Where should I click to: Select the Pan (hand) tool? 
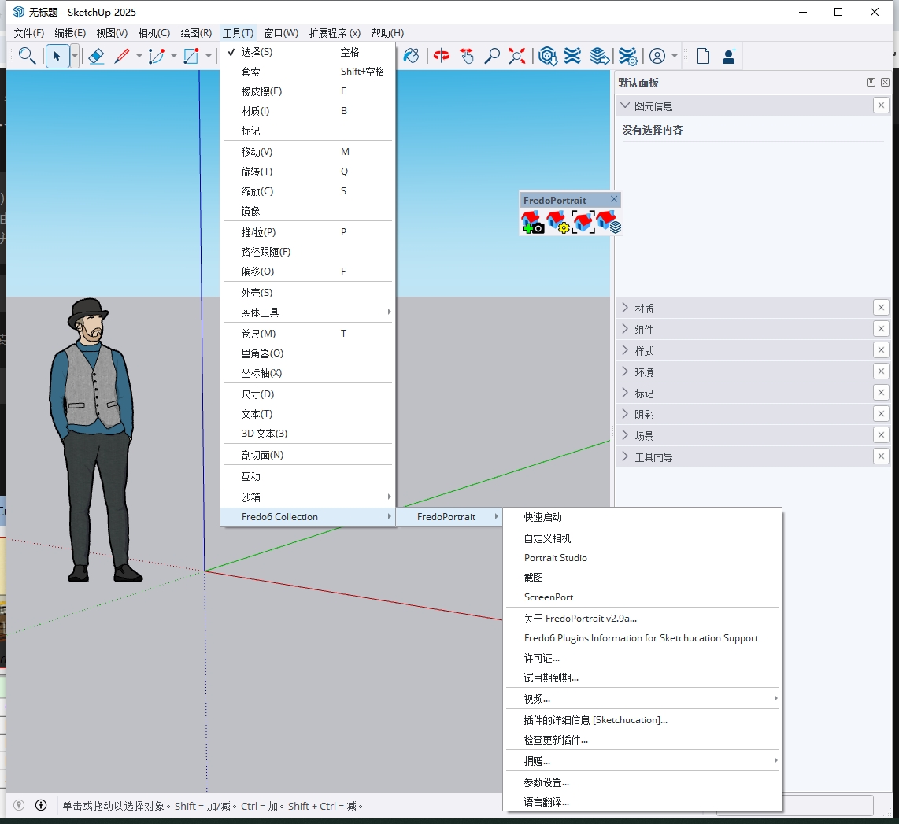click(x=467, y=56)
